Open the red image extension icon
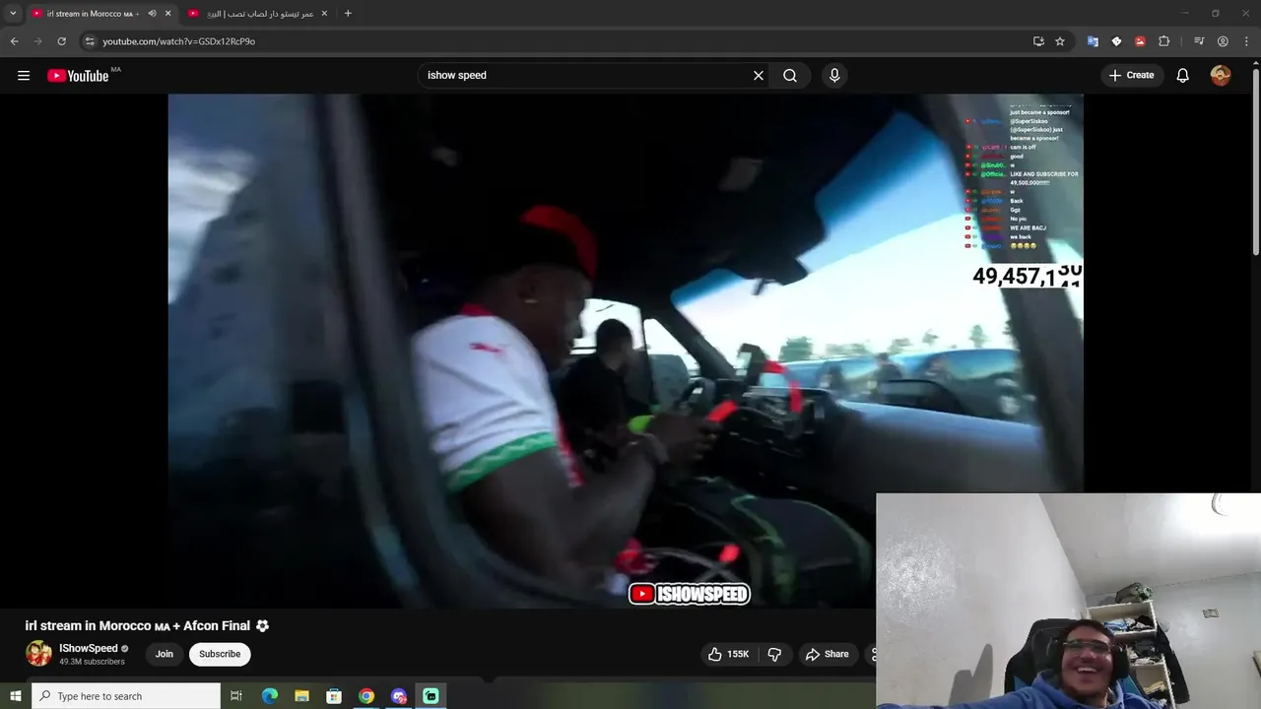The height and width of the screenshot is (709, 1261). pos(1140,41)
